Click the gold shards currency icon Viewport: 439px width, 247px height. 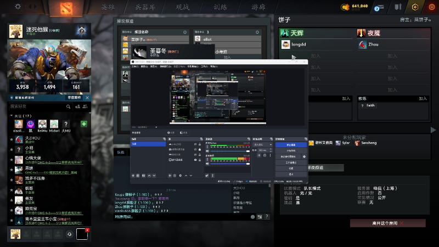pyautogui.click(x=345, y=7)
